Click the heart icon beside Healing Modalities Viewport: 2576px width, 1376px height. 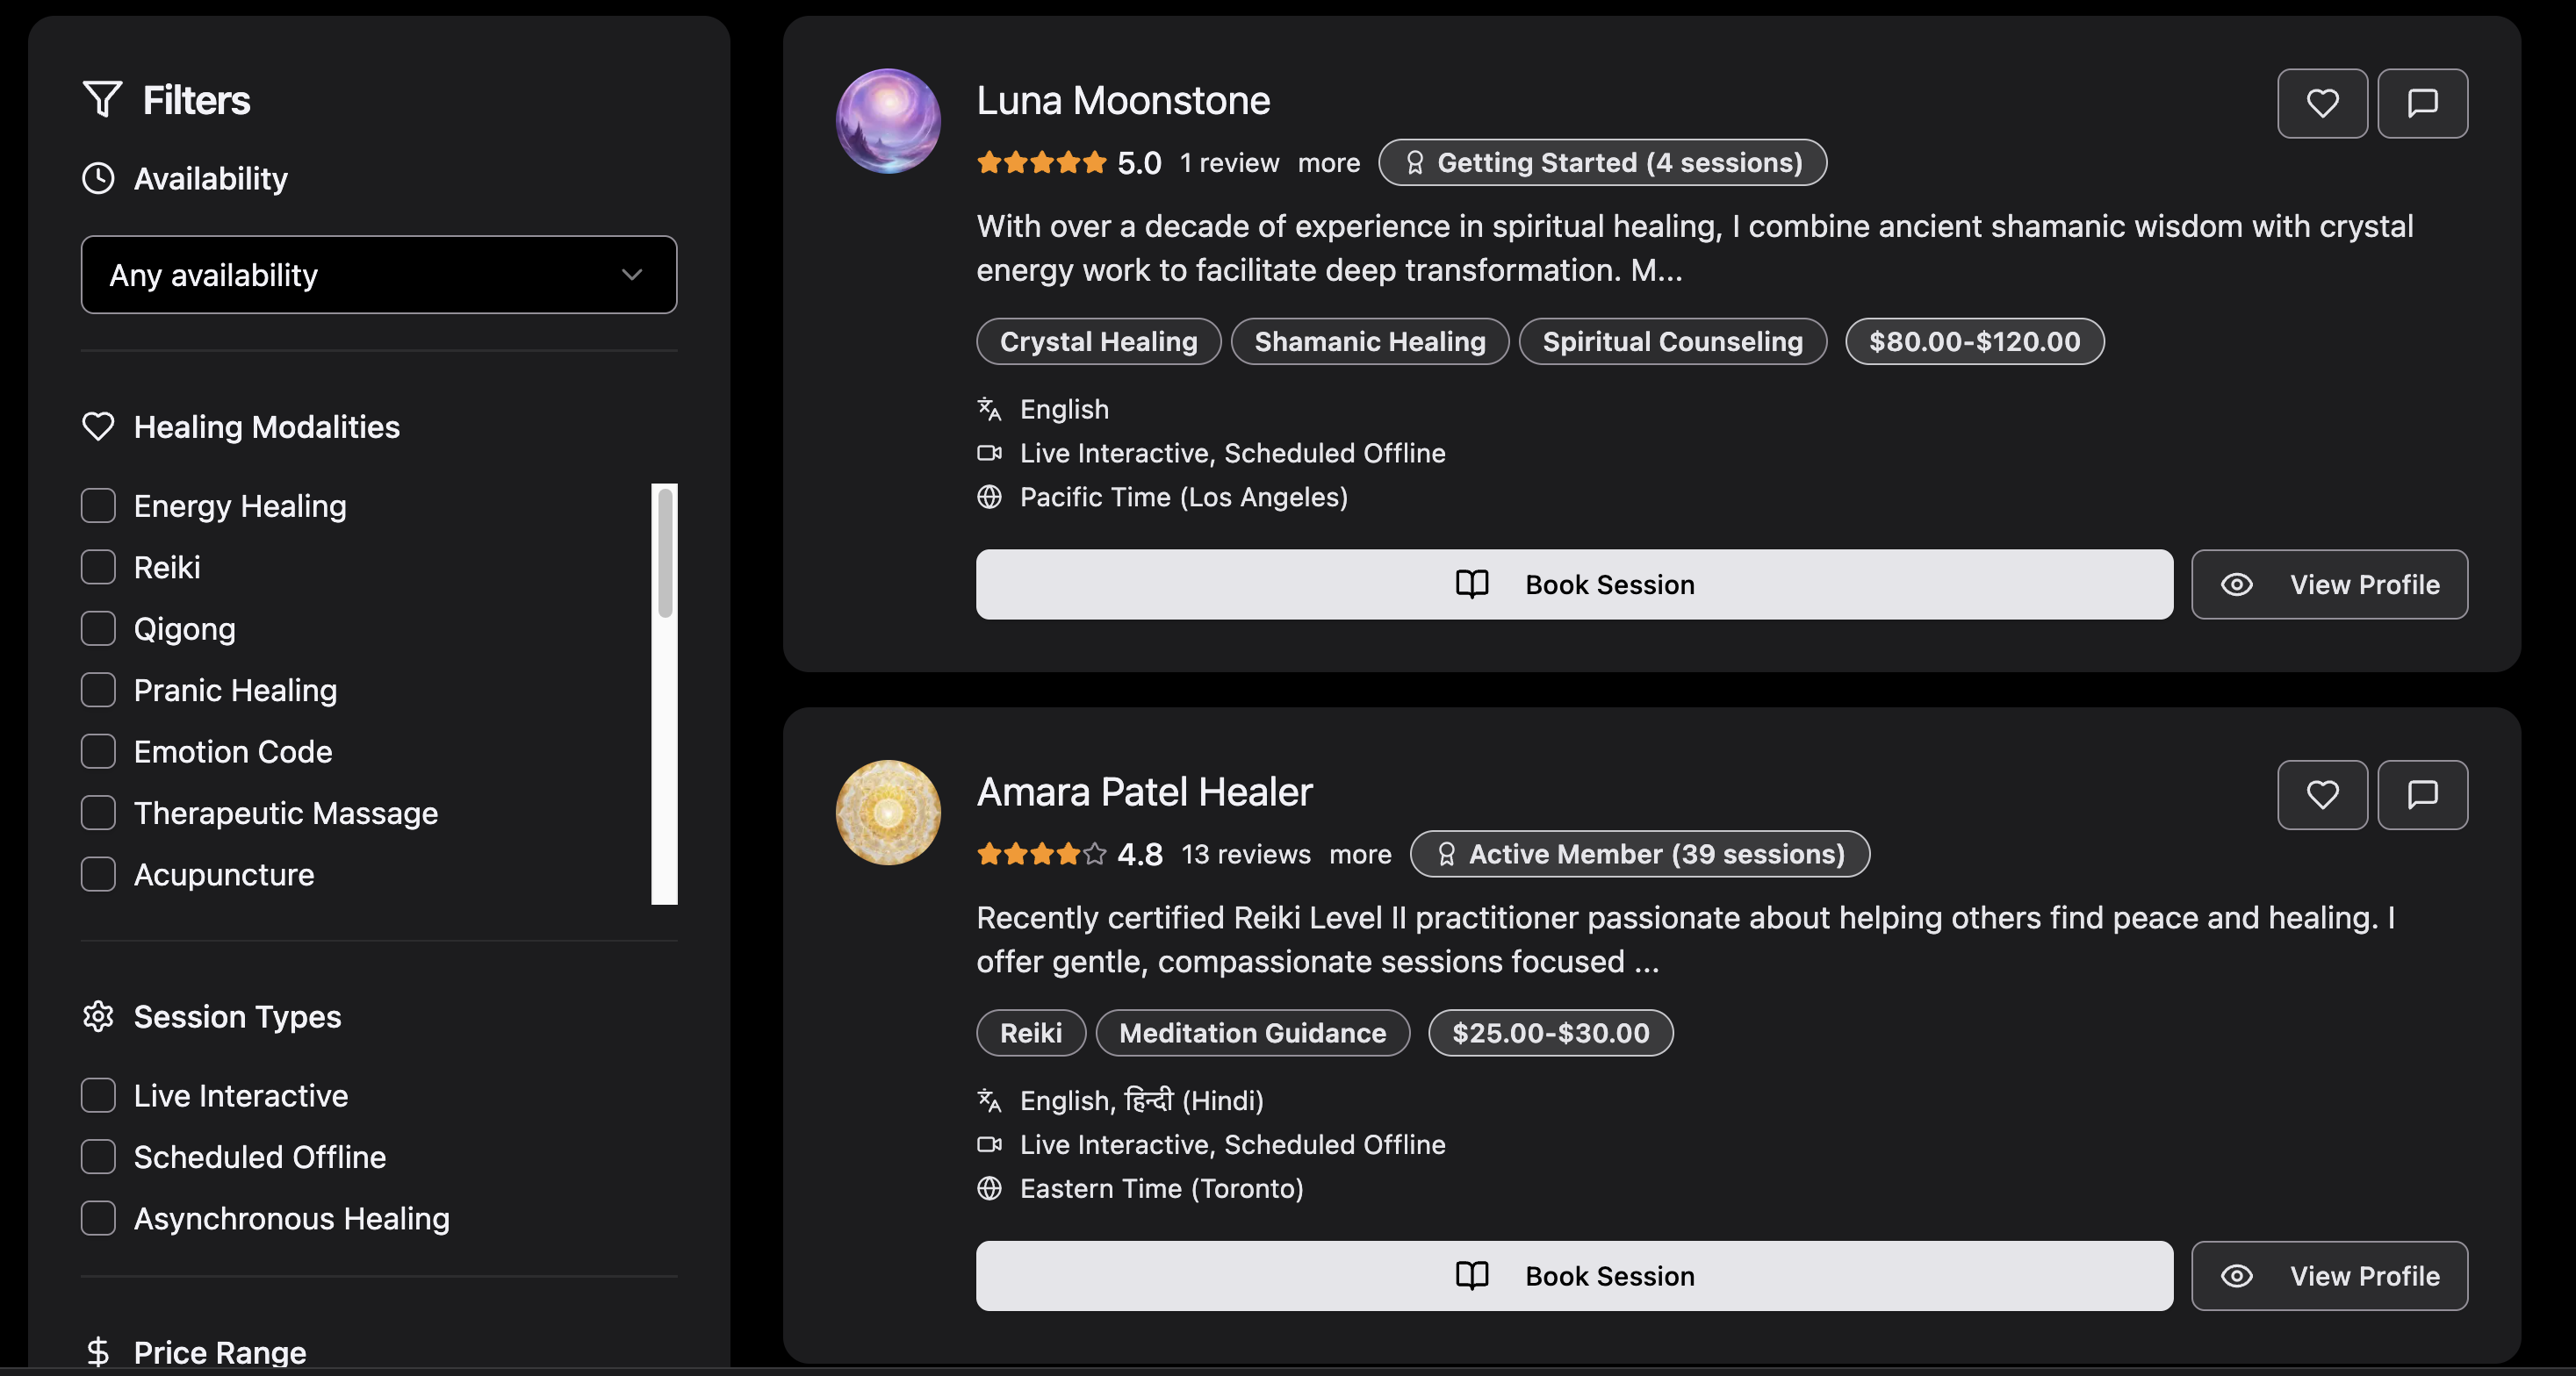click(99, 426)
